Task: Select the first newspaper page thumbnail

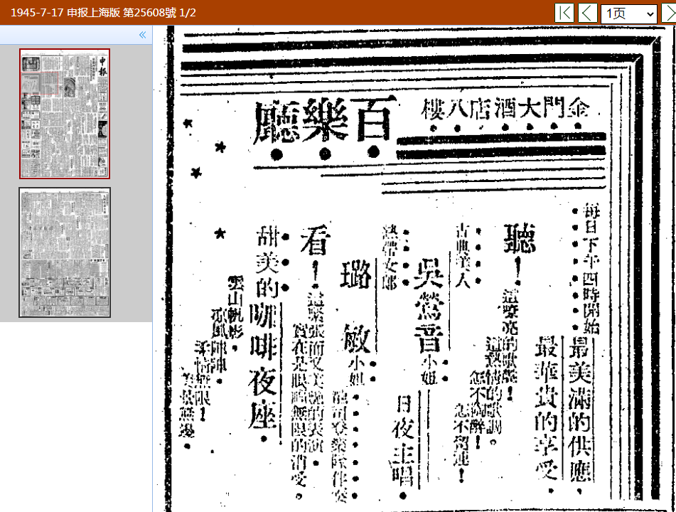Action: click(64, 112)
